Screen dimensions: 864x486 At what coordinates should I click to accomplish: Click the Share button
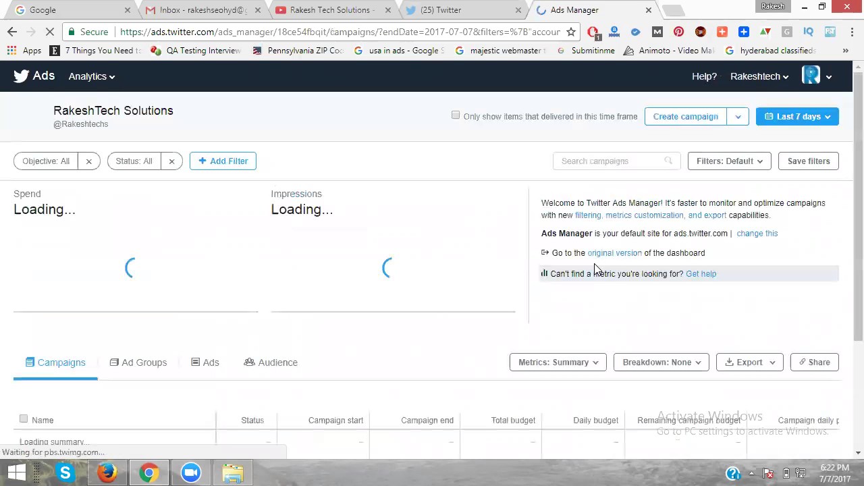814,362
